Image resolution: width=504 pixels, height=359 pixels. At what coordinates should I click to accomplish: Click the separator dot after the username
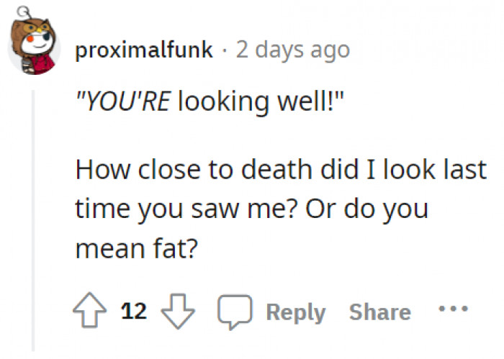pos(225,50)
